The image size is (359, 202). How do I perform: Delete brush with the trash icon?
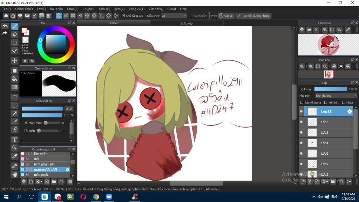70,182
